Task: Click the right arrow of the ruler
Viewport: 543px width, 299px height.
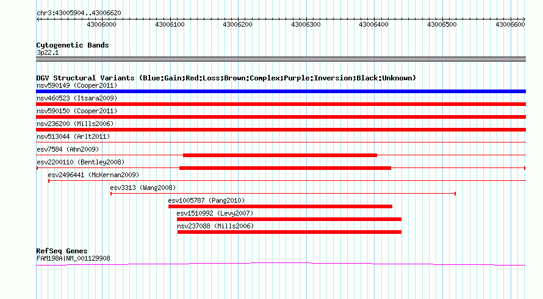Action: pos(523,19)
